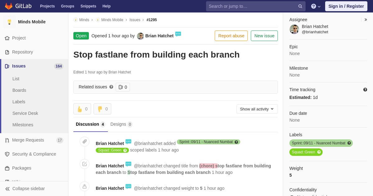Click the Minds Mobile lightbulb avatar
373x196 pixels.
pyautogui.click(x=9, y=22)
